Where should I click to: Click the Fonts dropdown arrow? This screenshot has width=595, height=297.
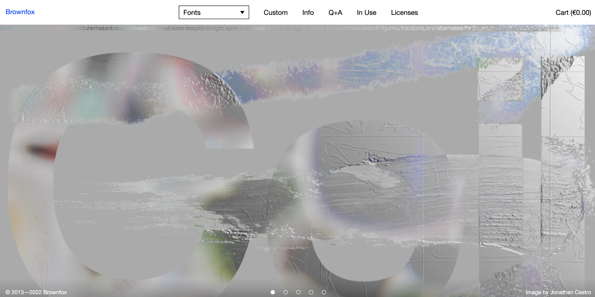[x=242, y=12]
